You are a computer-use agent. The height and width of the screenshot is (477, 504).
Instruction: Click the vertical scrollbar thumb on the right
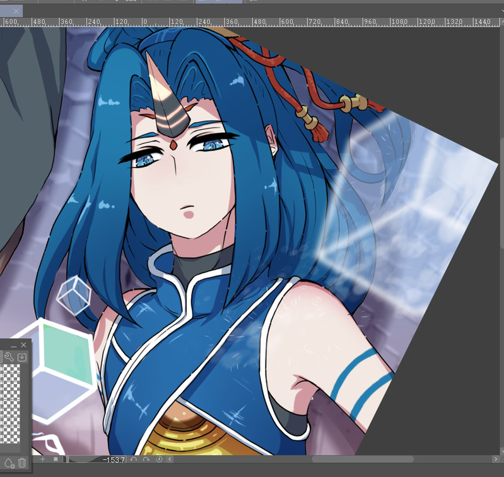coord(501,193)
